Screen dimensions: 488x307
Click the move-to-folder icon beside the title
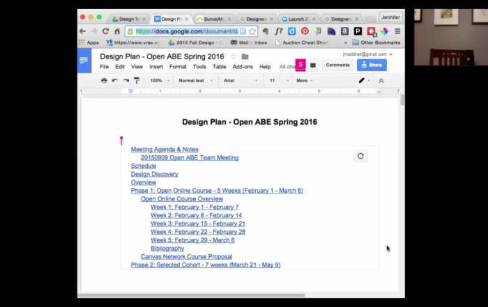pos(245,56)
